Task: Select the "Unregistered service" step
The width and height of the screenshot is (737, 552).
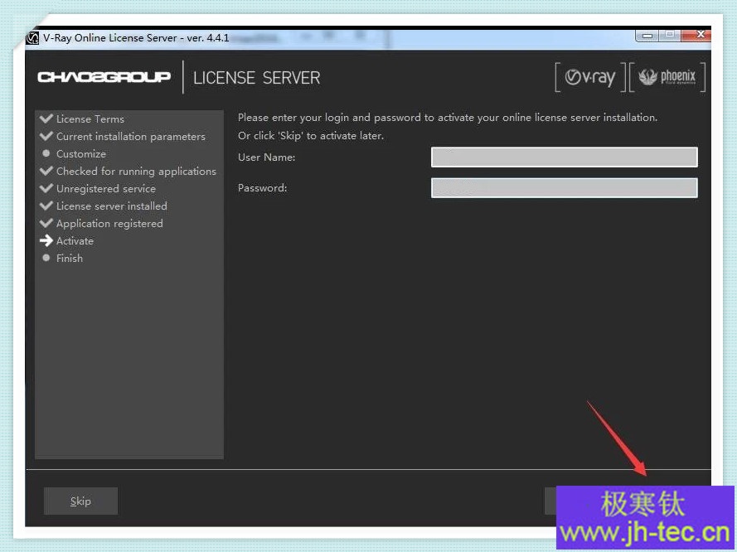Action: click(106, 188)
